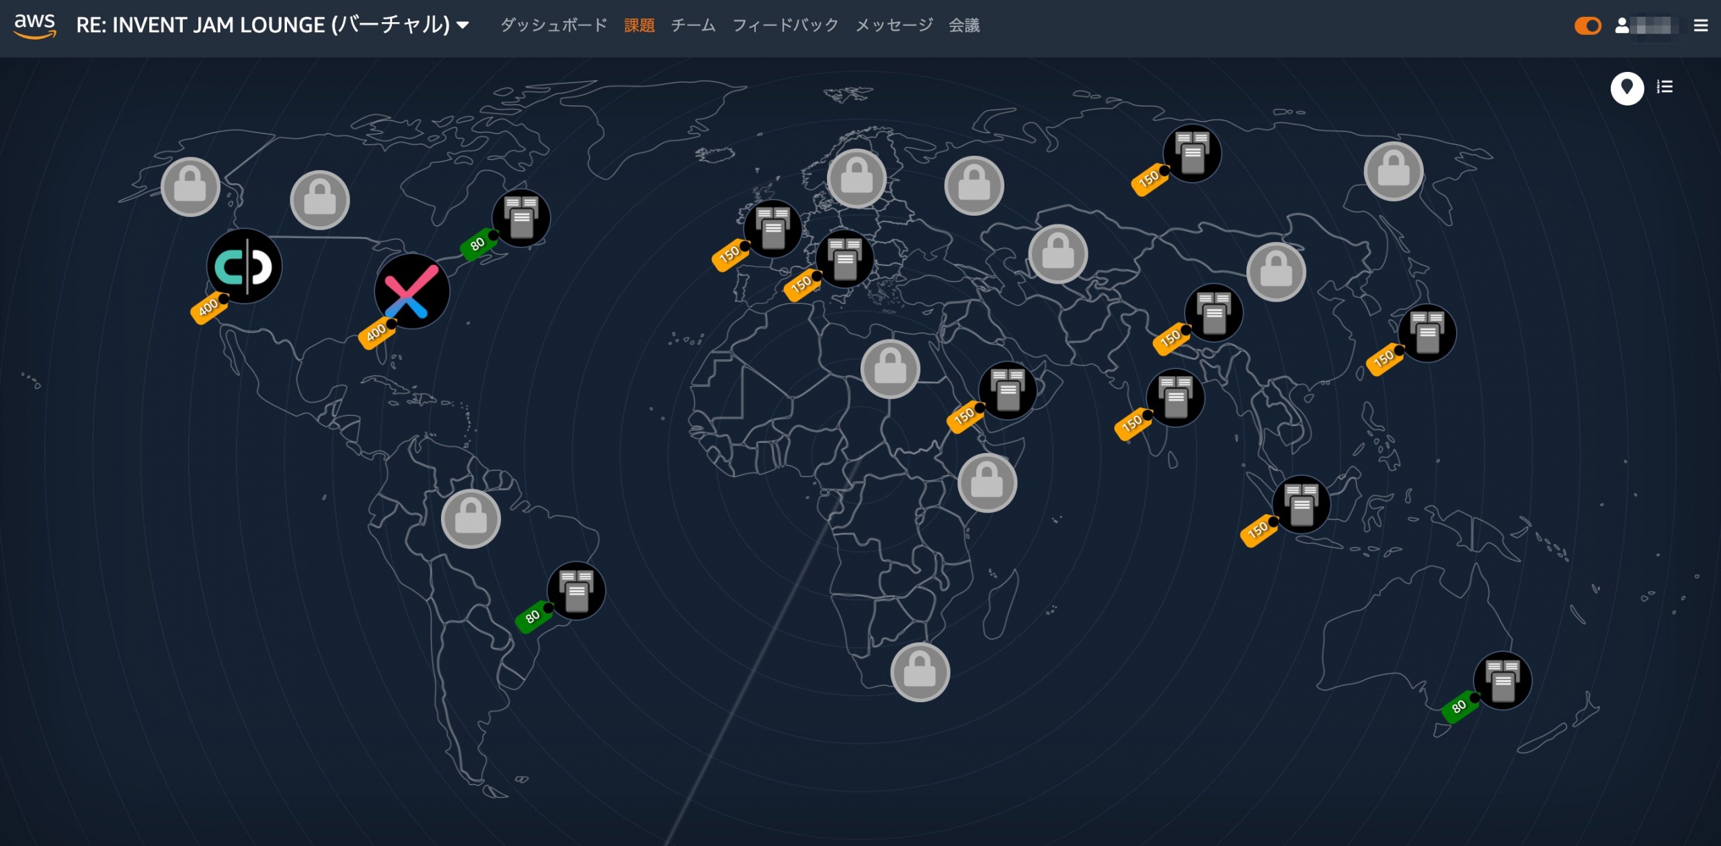Viewport: 1721px width, 846px height.
Task: Click the map pin icon above the world map
Action: [1627, 88]
